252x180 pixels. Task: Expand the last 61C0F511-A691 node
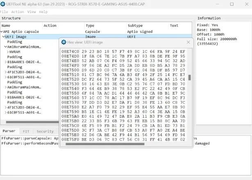click(6, 112)
